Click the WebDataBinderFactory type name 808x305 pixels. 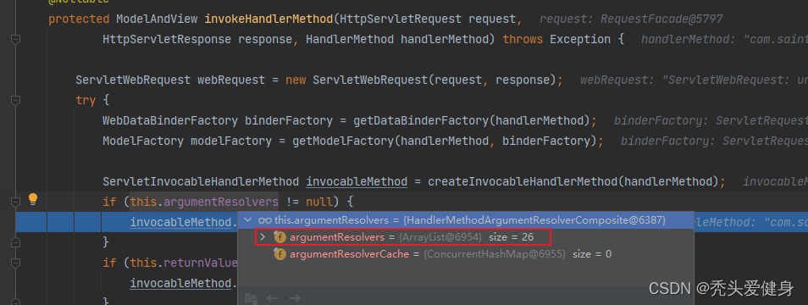tap(170, 120)
